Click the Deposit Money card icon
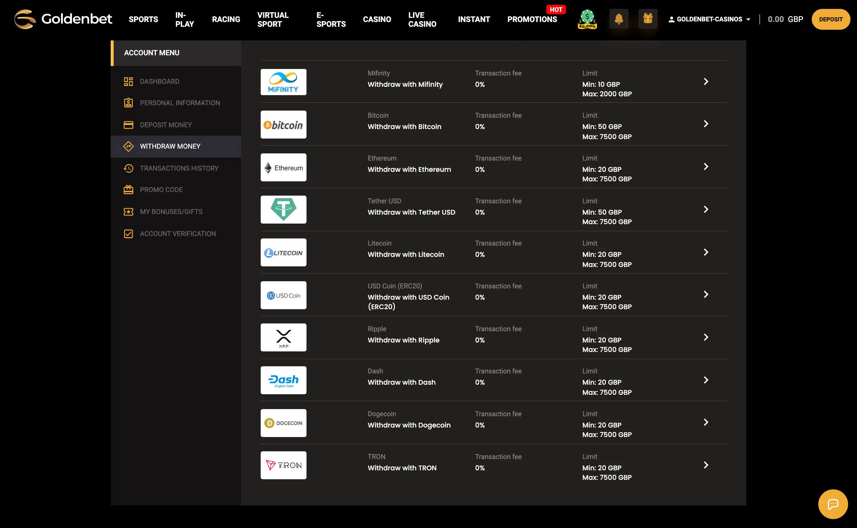Viewport: 857px width, 528px height. click(x=128, y=125)
